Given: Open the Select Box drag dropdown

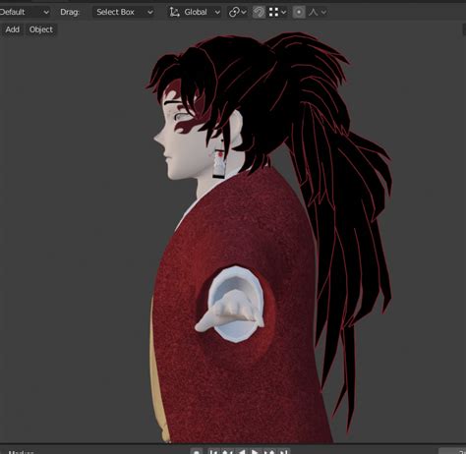Looking at the screenshot, I should pyautogui.click(x=123, y=12).
